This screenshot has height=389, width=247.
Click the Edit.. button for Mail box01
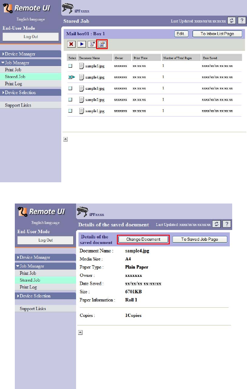tap(181, 34)
